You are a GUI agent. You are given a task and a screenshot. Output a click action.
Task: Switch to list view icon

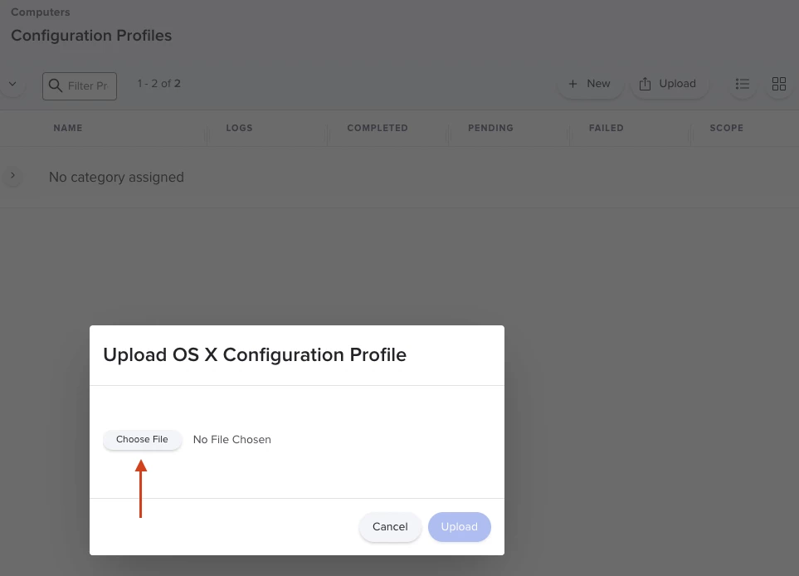[743, 84]
